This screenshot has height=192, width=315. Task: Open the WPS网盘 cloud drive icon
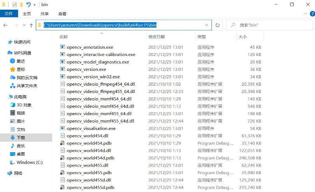[x=11, y=53]
